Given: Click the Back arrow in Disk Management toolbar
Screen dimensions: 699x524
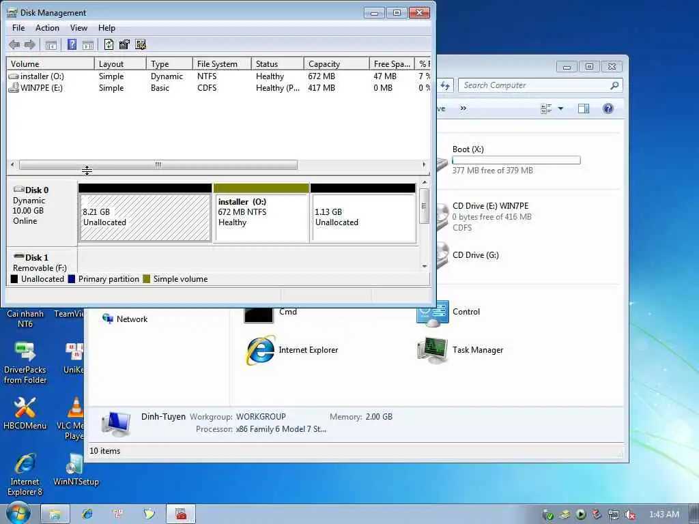Looking at the screenshot, I should (14, 44).
